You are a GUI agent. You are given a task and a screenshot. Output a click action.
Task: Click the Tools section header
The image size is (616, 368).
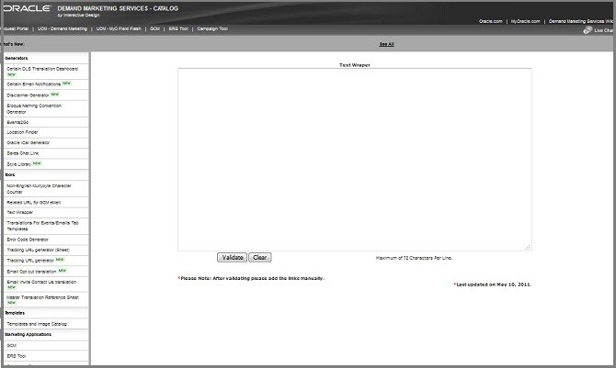pos(10,175)
